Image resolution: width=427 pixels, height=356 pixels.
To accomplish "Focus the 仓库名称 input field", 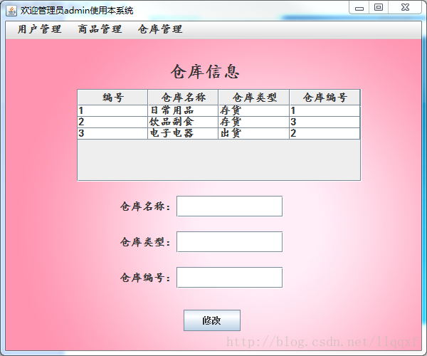I will (230, 206).
